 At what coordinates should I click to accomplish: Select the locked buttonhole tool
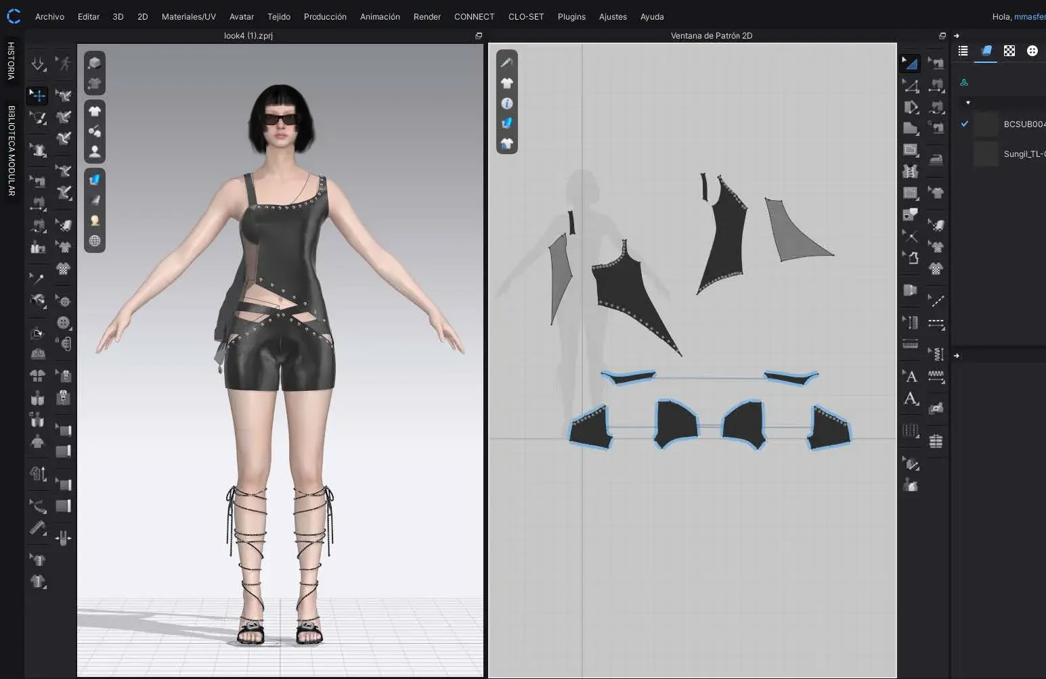tap(64, 344)
